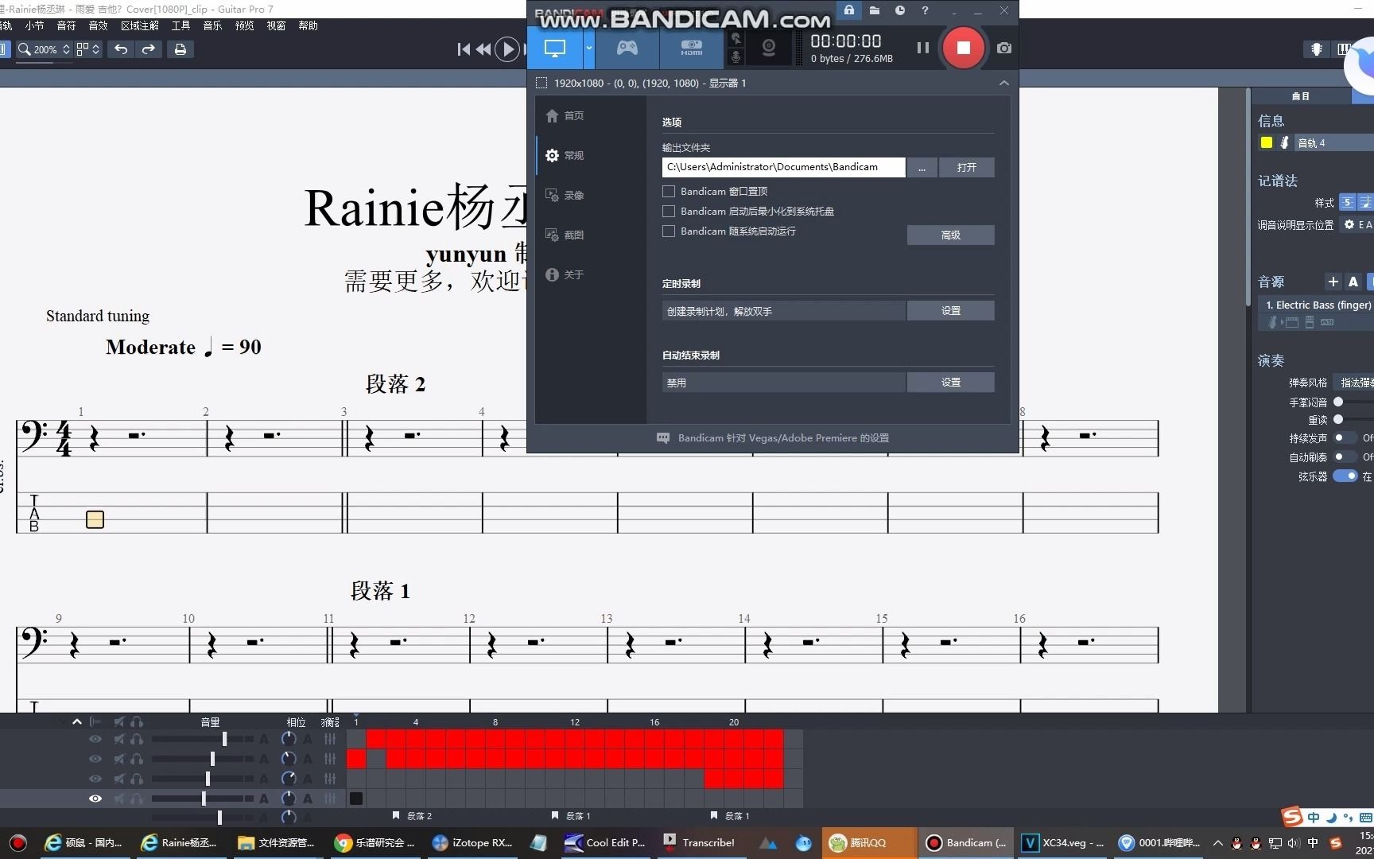Click the A automation button in 音源

[1353, 282]
